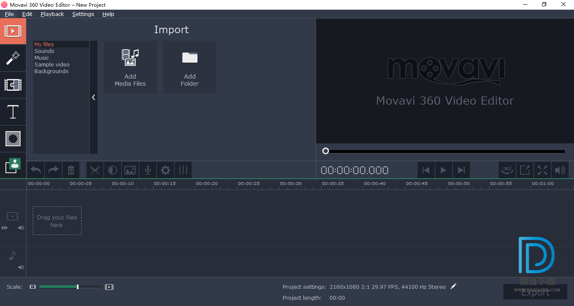
Task: Click the Add Folder button
Action: coord(190,67)
